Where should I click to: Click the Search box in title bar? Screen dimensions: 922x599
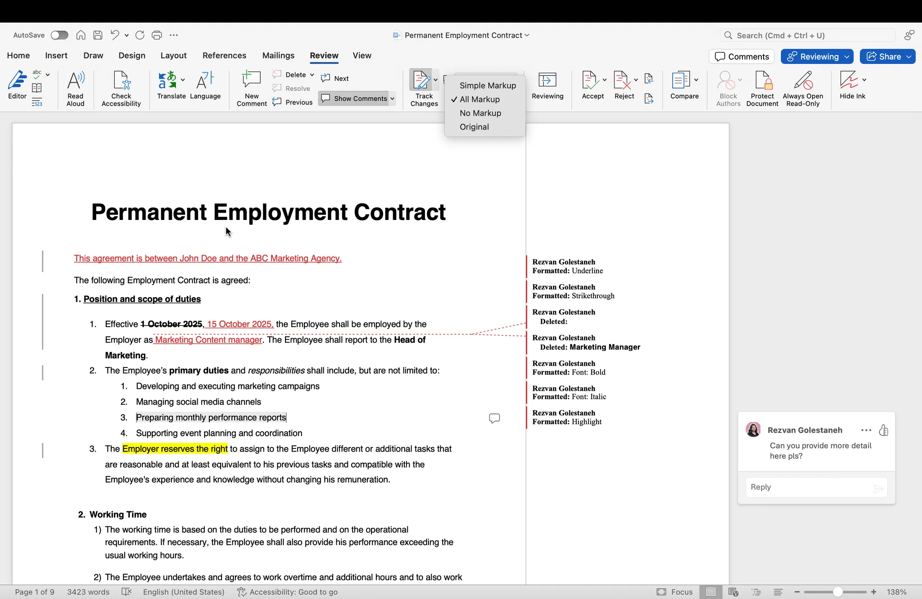point(808,36)
